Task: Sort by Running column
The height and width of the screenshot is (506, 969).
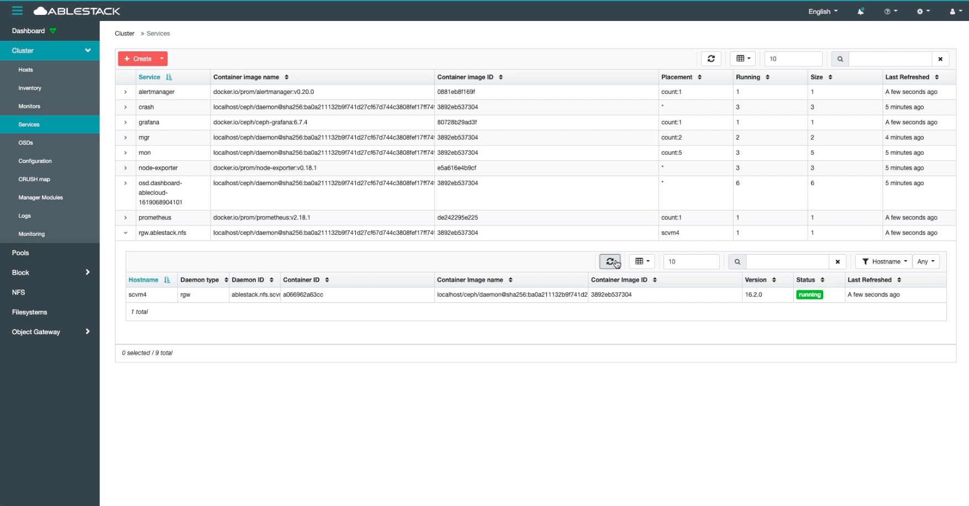Action: [767, 77]
